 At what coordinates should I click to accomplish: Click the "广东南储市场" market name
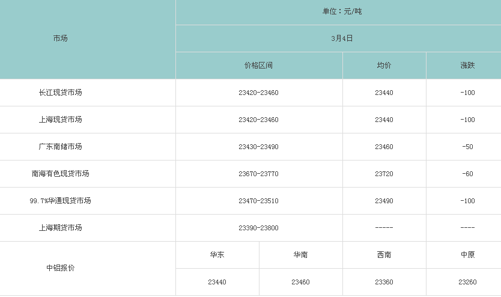click(x=60, y=147)
